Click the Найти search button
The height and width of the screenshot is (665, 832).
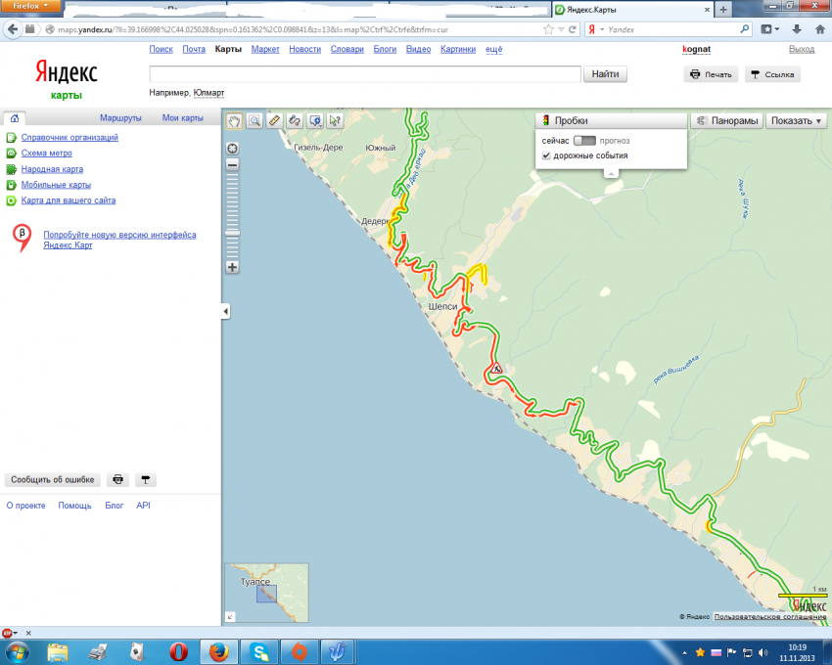click(605, 74)
